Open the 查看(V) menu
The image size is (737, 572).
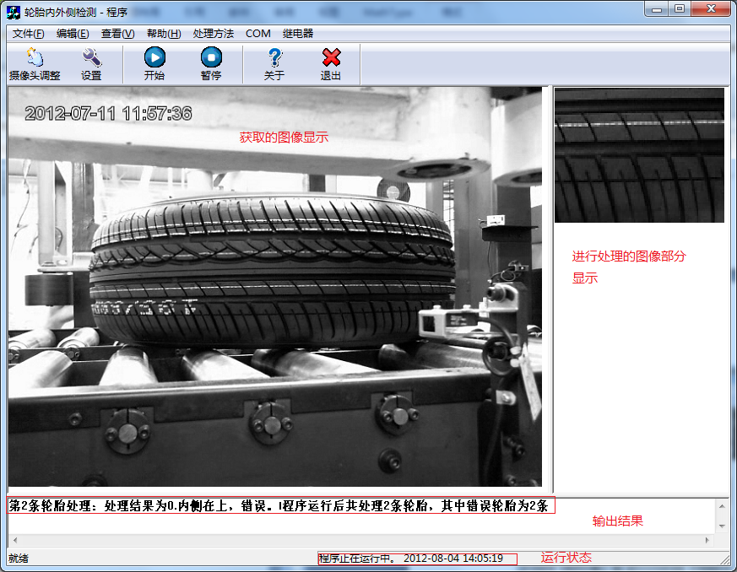pos(117,34)
